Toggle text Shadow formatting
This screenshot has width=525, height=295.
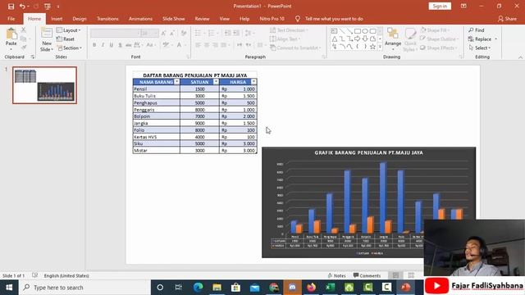coord(120,45)
